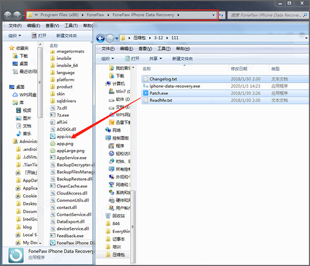Select the ReadMe.txt document icon
The width and height of the screenshot is (310, 266).
tap(146, 100)
